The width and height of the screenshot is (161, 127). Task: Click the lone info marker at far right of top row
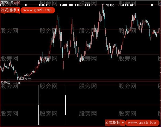click(152, 5)
